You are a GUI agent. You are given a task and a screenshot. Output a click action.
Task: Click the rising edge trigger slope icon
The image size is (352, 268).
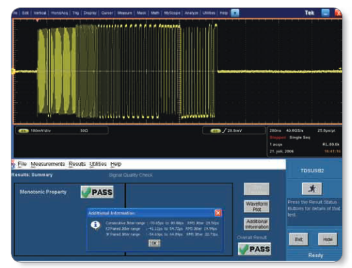(224, 131)
